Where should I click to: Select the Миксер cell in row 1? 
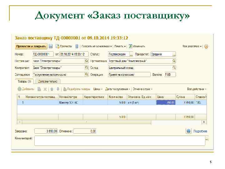[71, 102]
